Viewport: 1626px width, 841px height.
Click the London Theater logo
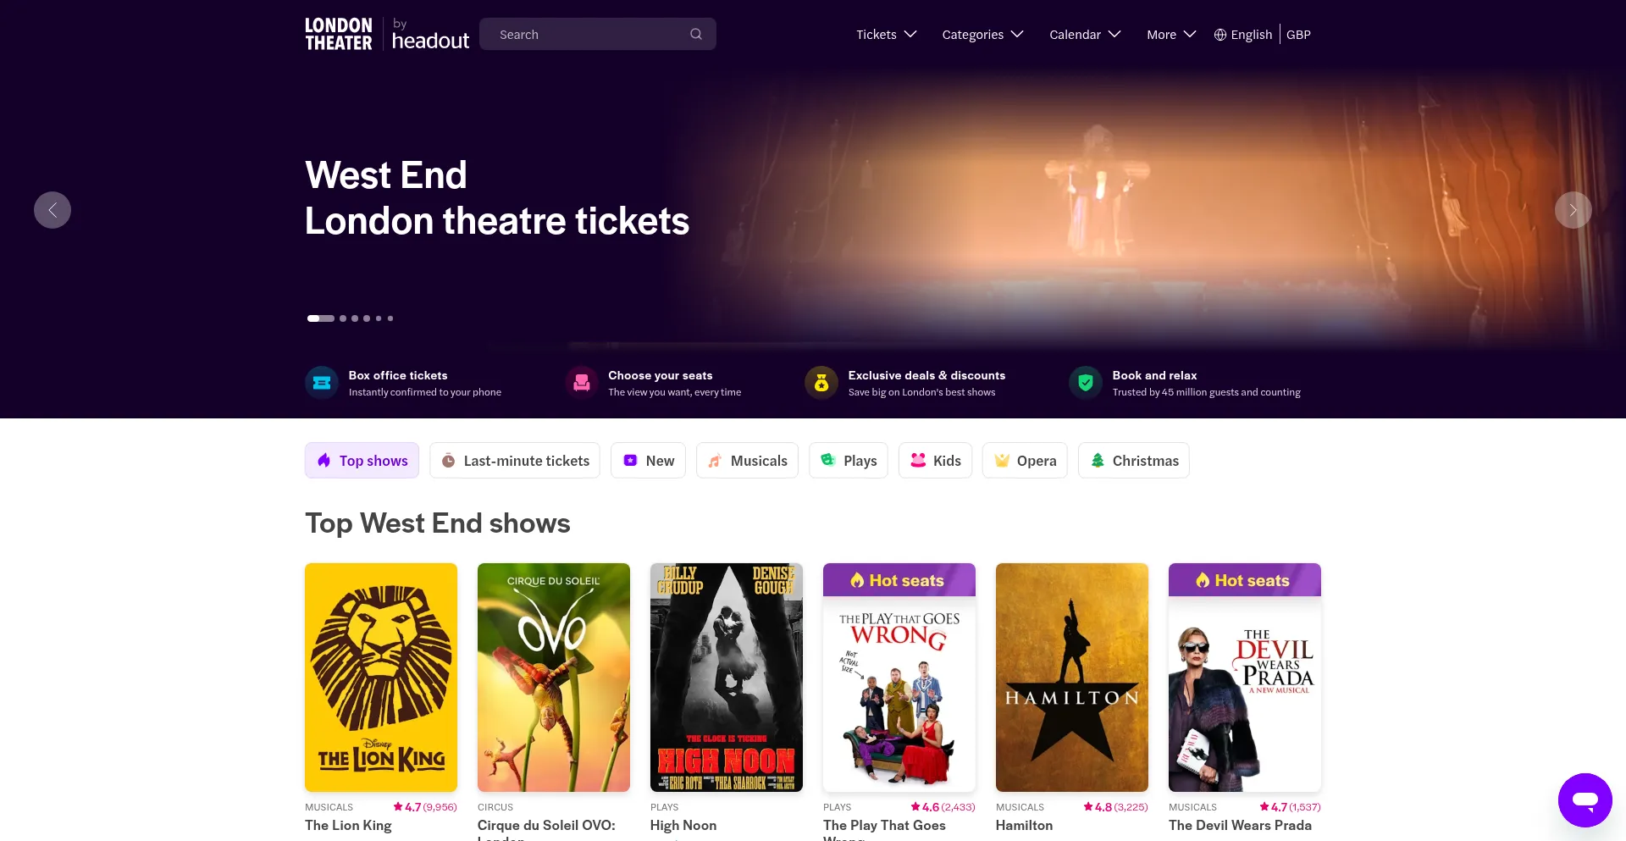[x=339, y=35]
